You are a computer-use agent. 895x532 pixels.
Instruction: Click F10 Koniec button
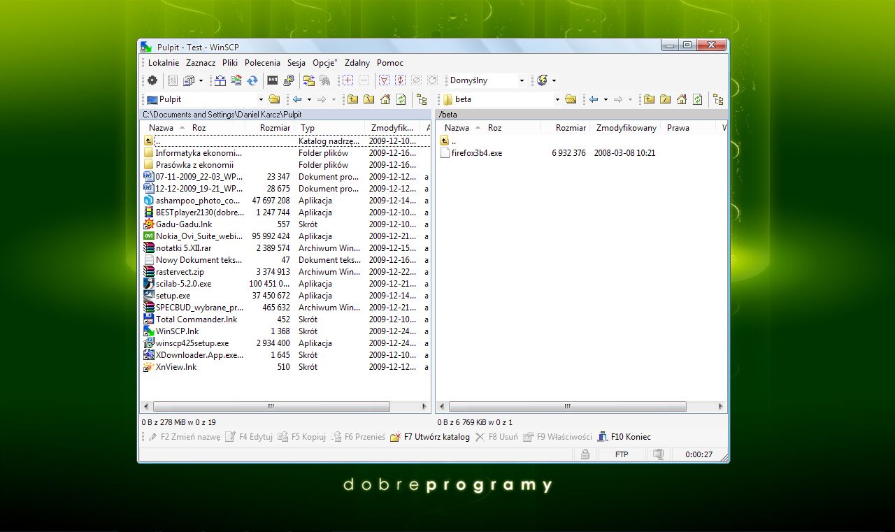(x=624, y=437)
